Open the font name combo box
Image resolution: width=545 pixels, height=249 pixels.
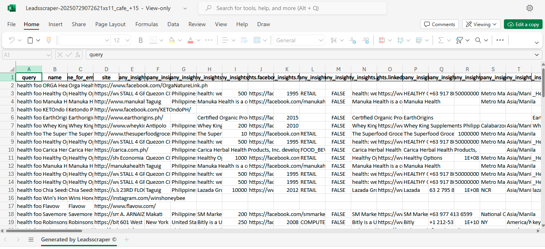(x=85, y=40)
